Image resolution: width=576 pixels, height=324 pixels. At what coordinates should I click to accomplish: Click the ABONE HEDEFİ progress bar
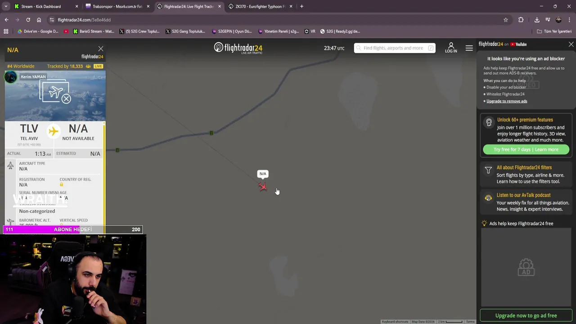(73, 229)
